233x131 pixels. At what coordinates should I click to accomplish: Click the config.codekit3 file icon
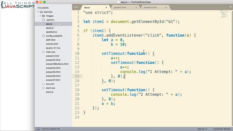43,36
